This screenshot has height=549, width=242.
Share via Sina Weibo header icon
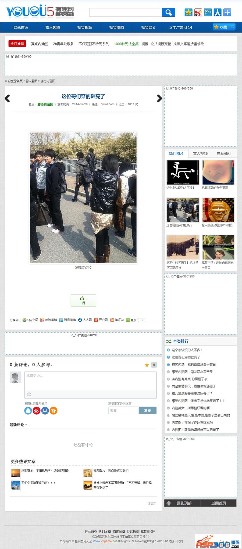pos(198,12)
